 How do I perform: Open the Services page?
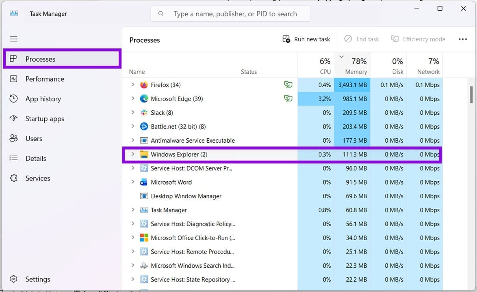point(62,178)
